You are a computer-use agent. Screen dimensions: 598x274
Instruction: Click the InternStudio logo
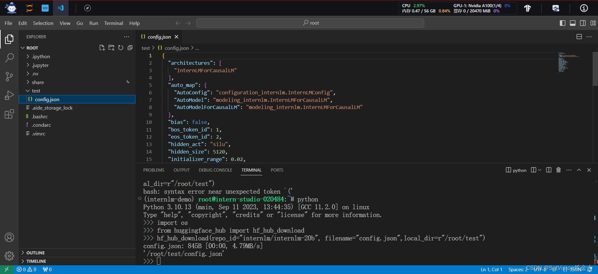coord(11,8)
